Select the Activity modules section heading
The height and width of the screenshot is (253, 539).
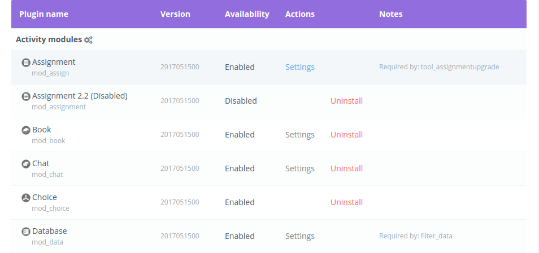point(49,39)
